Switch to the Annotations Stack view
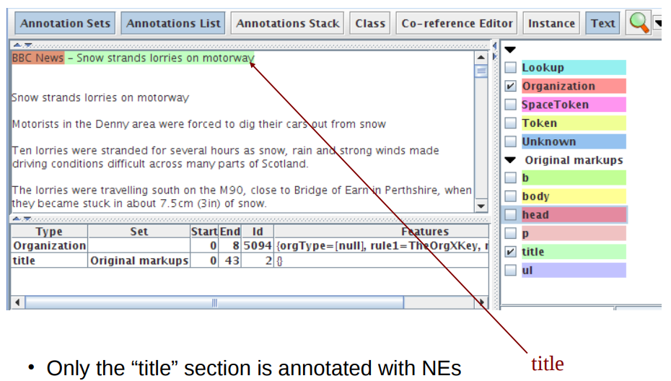The width and height of the screenshot is (671, 381). (287, 23)
